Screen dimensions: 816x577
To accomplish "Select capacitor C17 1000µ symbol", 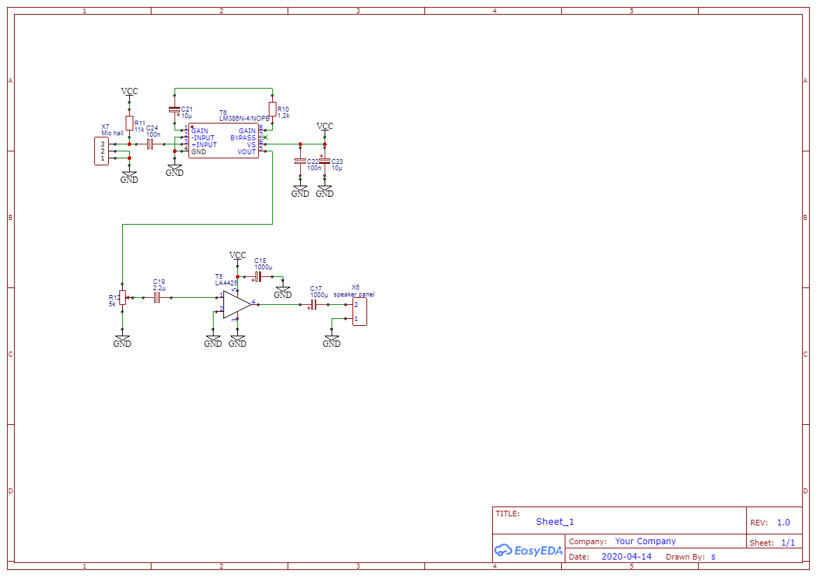I will [313, 304].
